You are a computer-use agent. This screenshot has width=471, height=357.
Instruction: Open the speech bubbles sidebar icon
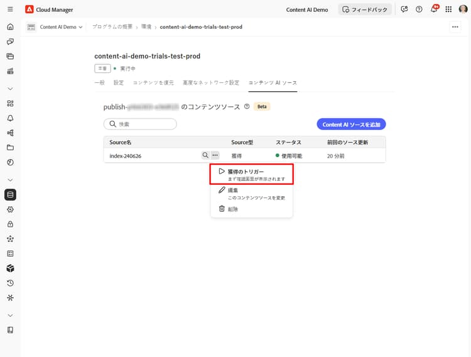tap(10, 41)
